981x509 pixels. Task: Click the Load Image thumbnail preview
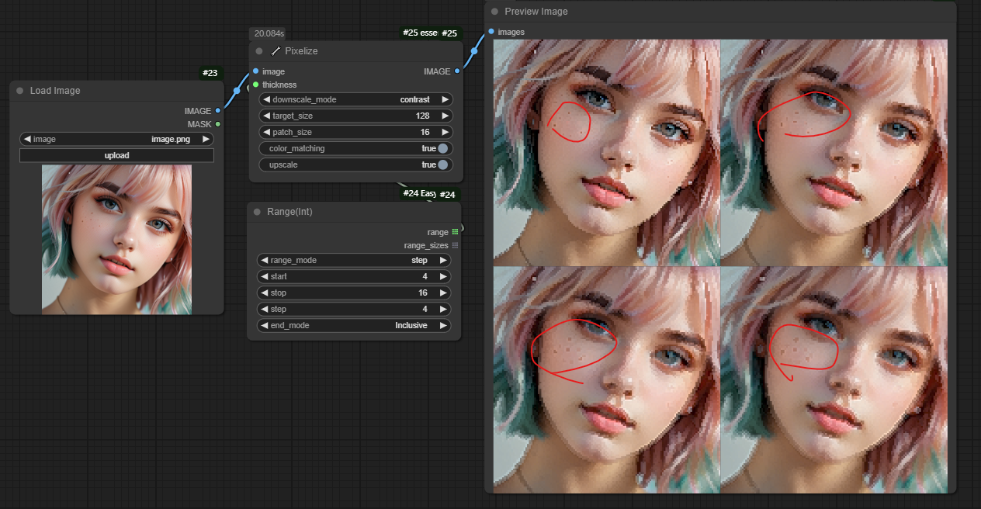pyautogui.click(x=116, y=239)
